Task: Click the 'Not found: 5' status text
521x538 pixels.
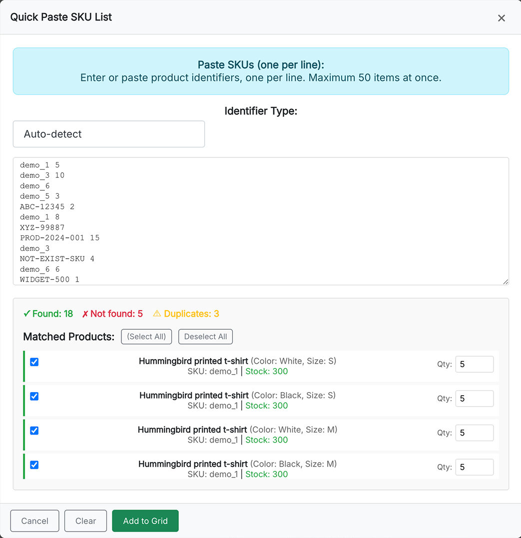Action: 112,314
